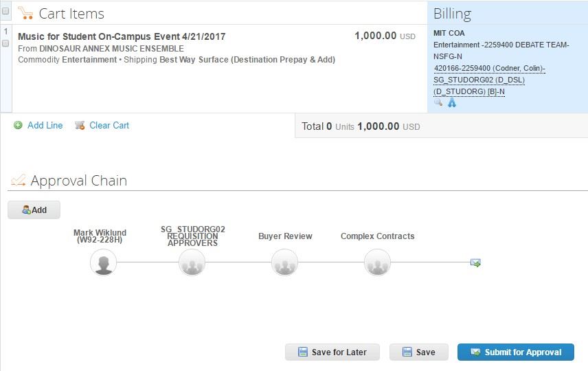Click Mark Wiklund's approver avatar
This screenshot has width=588, height=371.
(104, 262)
